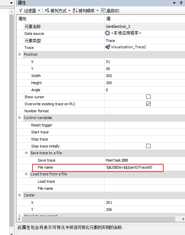Enable Stop trace initially checkbox
The width and height of the screenshot is (185, 235).
coord(148,146)
